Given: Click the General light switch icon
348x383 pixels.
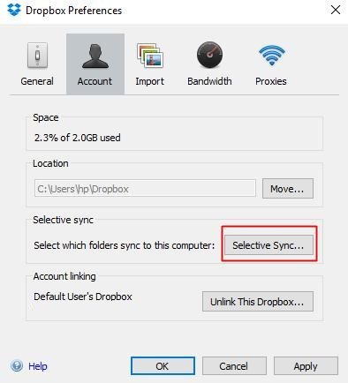Looking at the screenshot, I should 37,56.
